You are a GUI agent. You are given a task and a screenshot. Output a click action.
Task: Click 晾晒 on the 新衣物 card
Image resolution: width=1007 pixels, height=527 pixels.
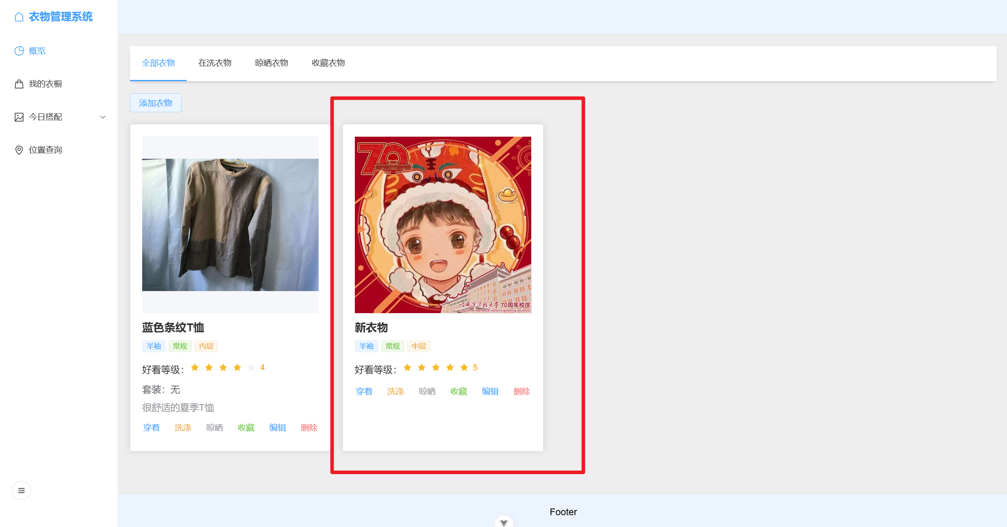(x=427, y=392)
